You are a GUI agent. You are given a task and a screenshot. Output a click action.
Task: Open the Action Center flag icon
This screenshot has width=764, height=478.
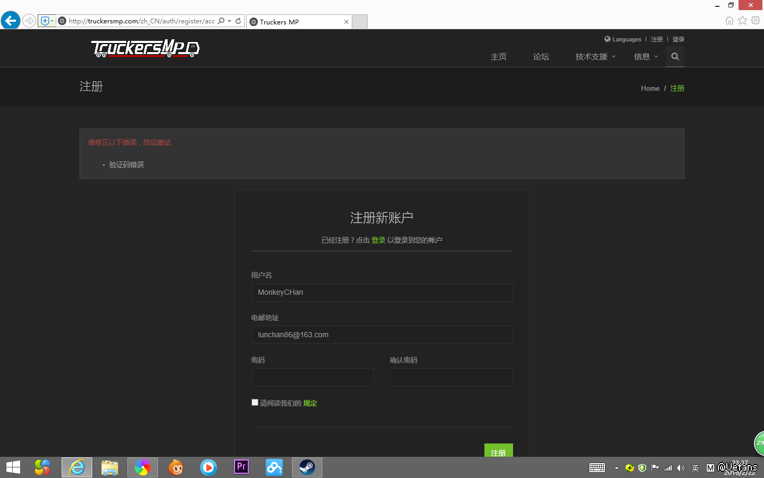click(655, 468)
